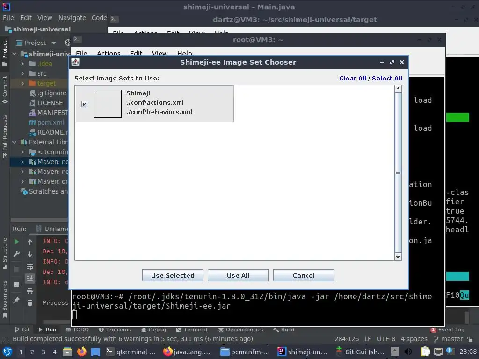Open the Pull Requests side tab

tap(5, 136)
